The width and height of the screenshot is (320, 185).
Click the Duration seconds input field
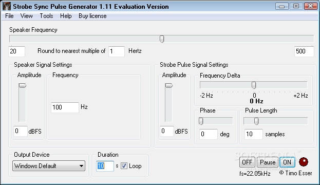tap(105, 166)
